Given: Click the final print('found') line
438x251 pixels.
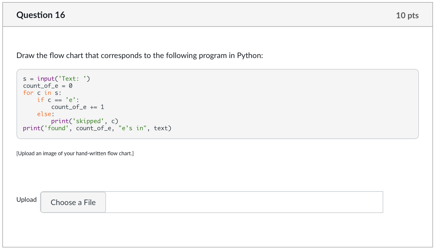Looking at the screenshot, I should [97, 128].
